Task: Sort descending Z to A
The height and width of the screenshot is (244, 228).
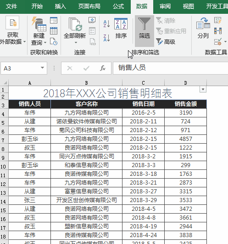Action: click(x=106, y=38)
